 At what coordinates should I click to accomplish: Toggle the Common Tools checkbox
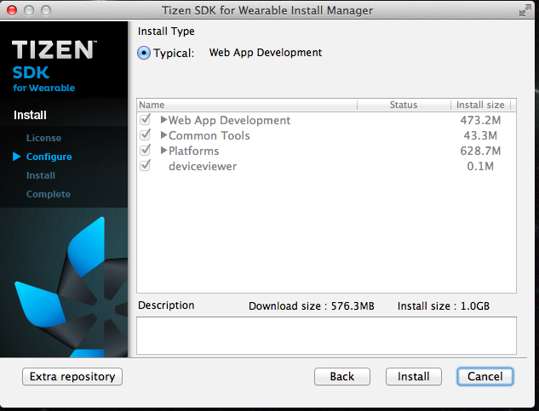point(146,135)
